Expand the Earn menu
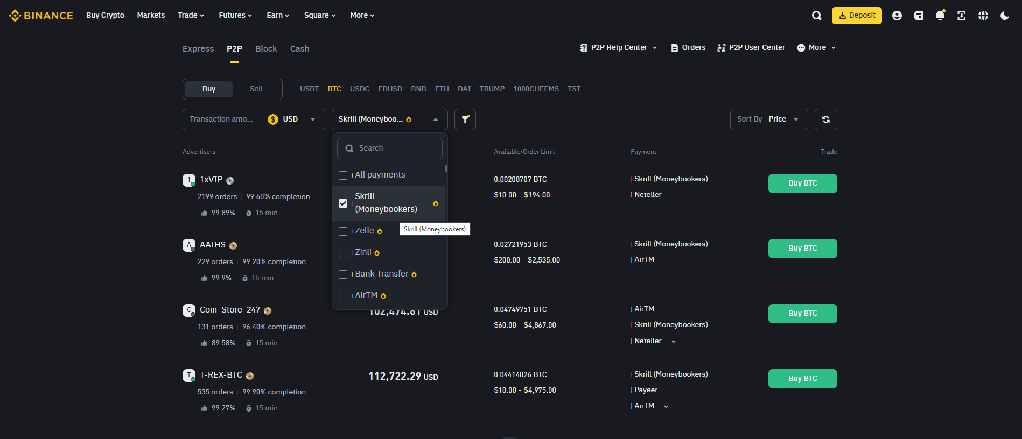The width and height of the screenshot is (1022, 439). 278,16
